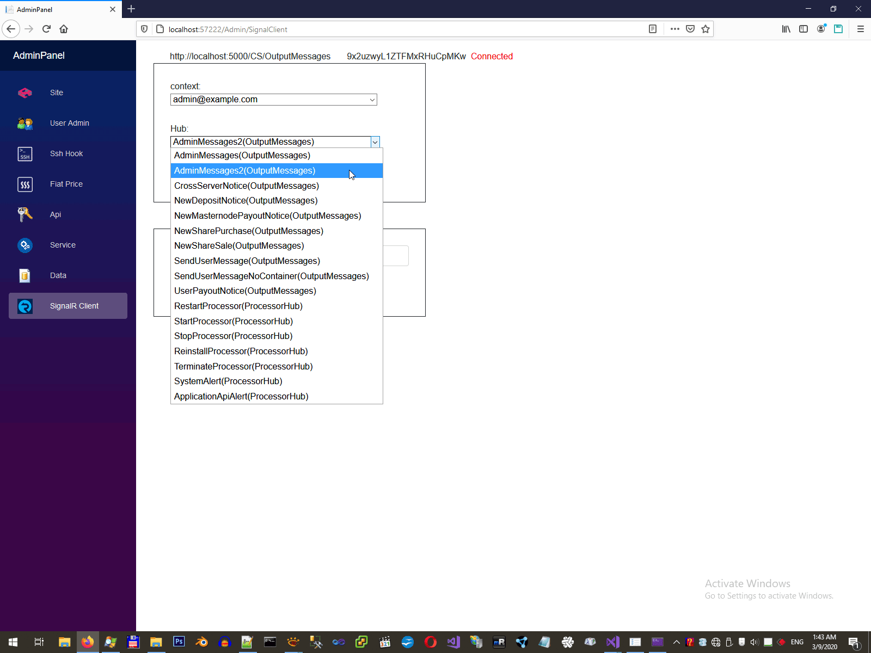Pick NewSharePurchase(OutputMessages)
871x653 pixels.
277,231
